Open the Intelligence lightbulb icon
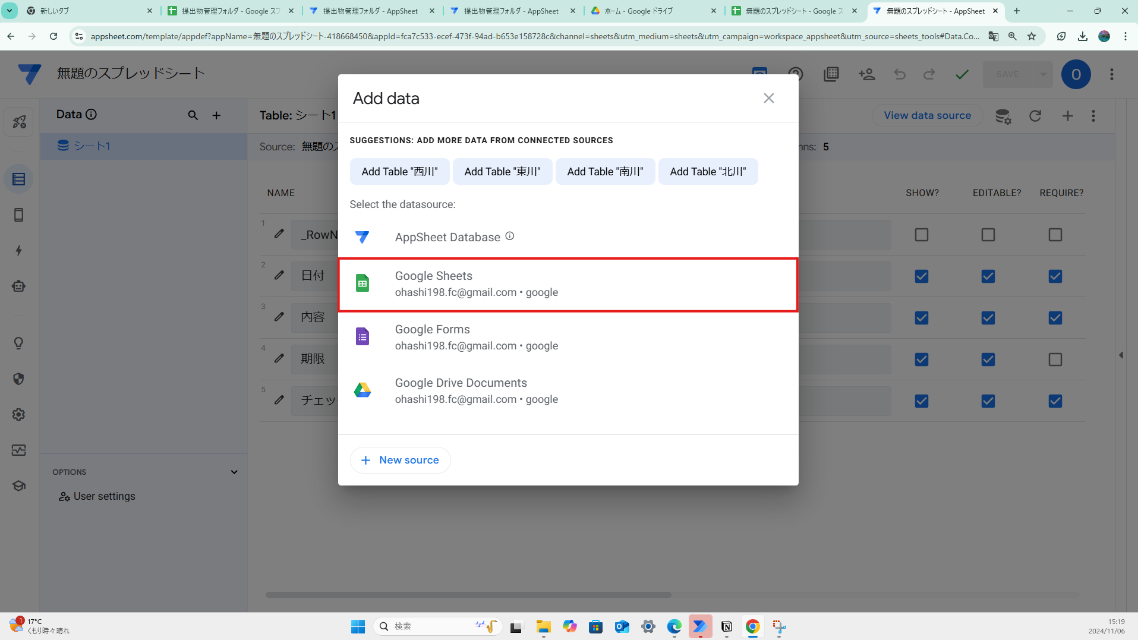The width and height of the screenshot is (1138, 640). [19, 343]
